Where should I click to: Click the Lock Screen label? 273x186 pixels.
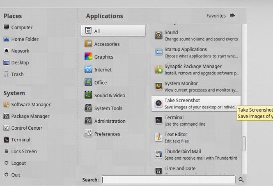click(24, 152)
